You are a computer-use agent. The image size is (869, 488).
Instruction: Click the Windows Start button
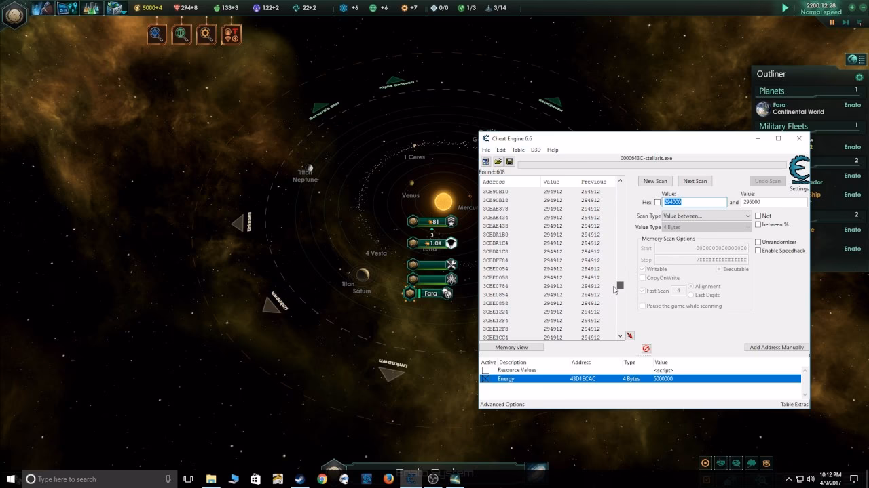(x=10, y=479)
